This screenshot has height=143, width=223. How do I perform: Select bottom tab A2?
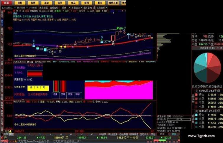pos(82,134)
